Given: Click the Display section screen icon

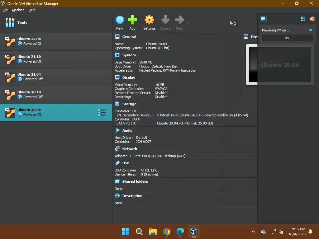Looking at the screenshot, I should (117, 77).
